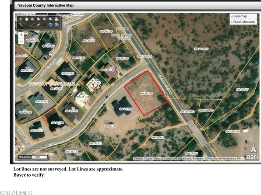Click the full extent globe icon
The width and height of the screenshot is (261, 195).
(21, 19)
